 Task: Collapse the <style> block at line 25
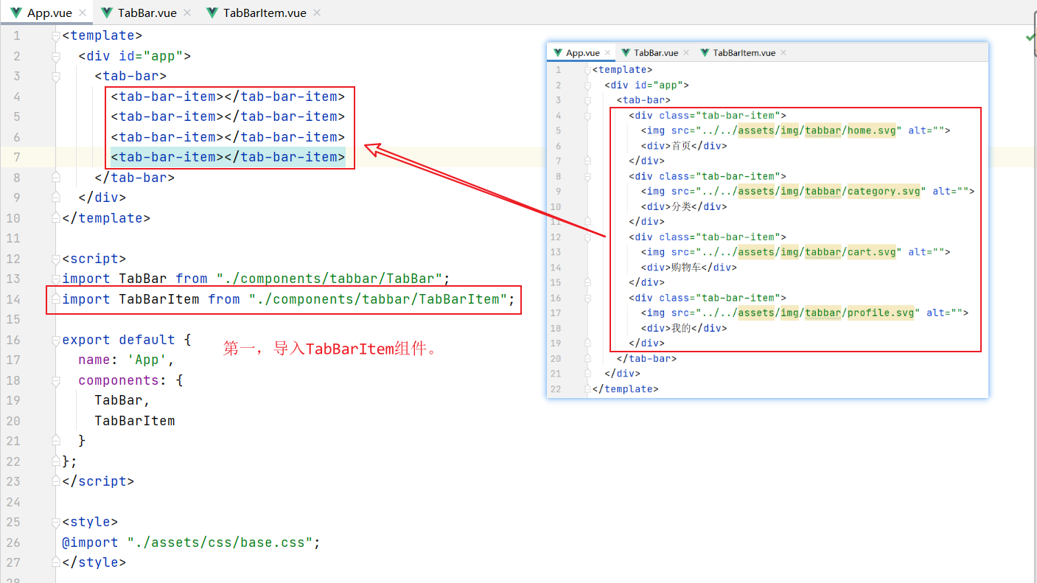pos(56,522)
